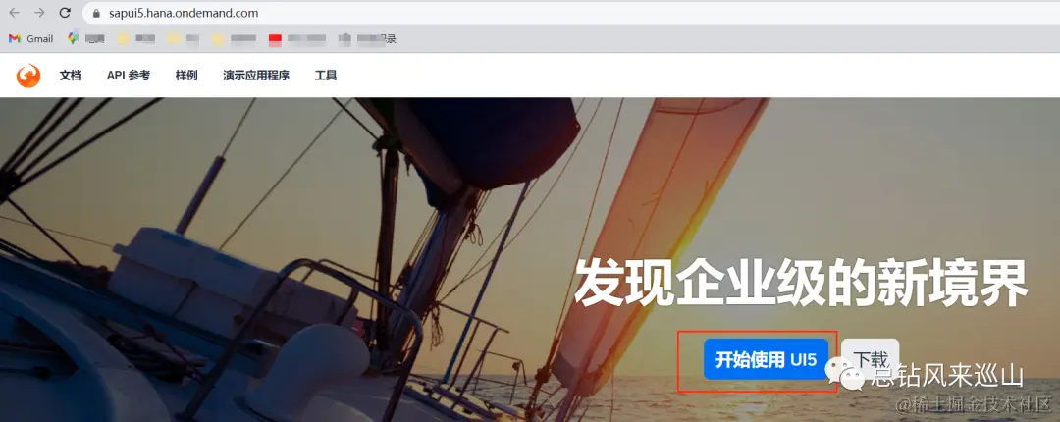View site info via the padlock icon
The height and width of the screenshot is (422, 1060).
(x=96, y=13)
